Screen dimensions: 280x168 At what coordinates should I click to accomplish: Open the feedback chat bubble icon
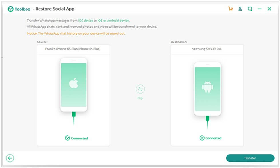point(250,9)
